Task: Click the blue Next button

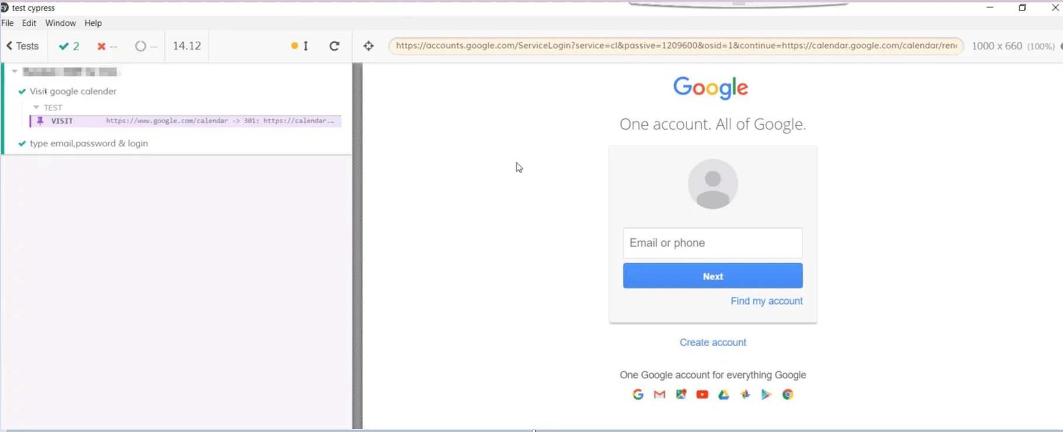Action: click(x=713, y=276)
